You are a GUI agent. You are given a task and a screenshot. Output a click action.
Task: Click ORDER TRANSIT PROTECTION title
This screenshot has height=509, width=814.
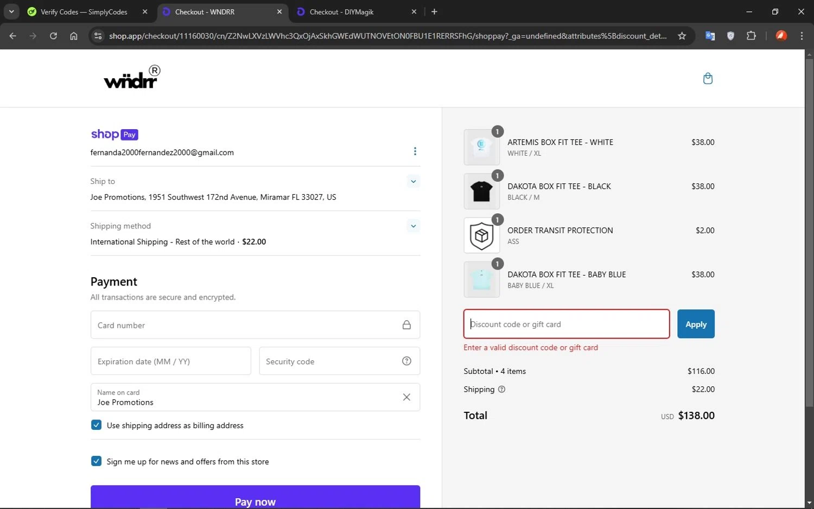[560, 230]
